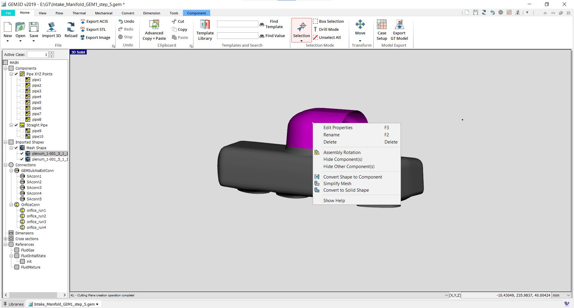The height and width of the screenshot is (308, 574).
Task: Toggle the Straight Pipe checkbox
Action: tap(16, 125)
